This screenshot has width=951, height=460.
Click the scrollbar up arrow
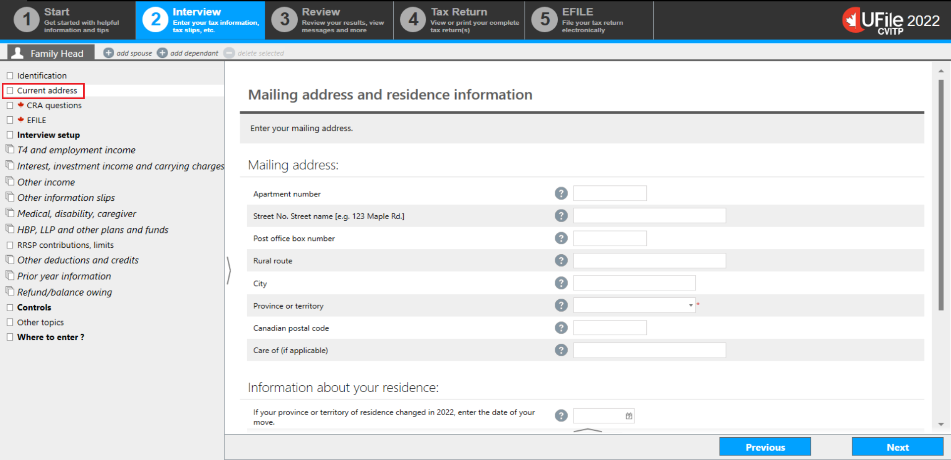(941, 71)
